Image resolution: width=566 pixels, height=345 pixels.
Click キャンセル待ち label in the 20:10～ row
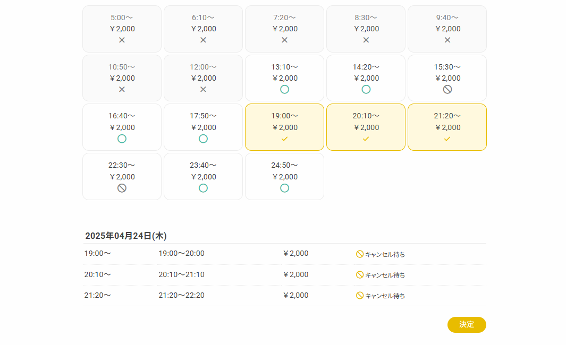pos(385,275)
